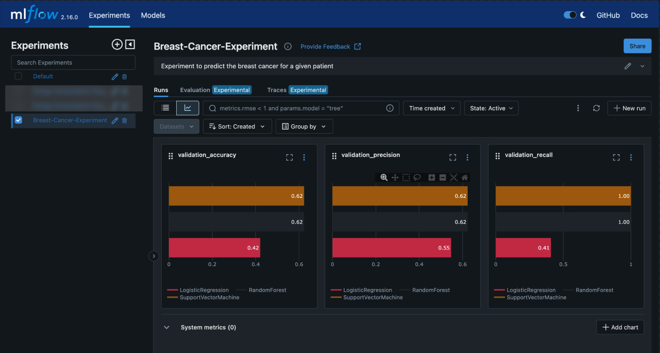Switch to the table list view icon
This screenshot has width=660, height=353.
coord(166,108)
